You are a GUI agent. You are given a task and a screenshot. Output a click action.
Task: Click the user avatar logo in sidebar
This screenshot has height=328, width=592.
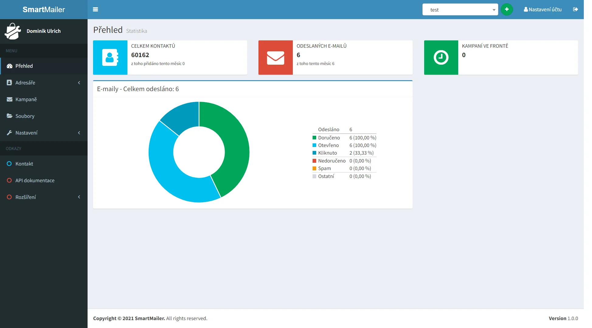13,31
